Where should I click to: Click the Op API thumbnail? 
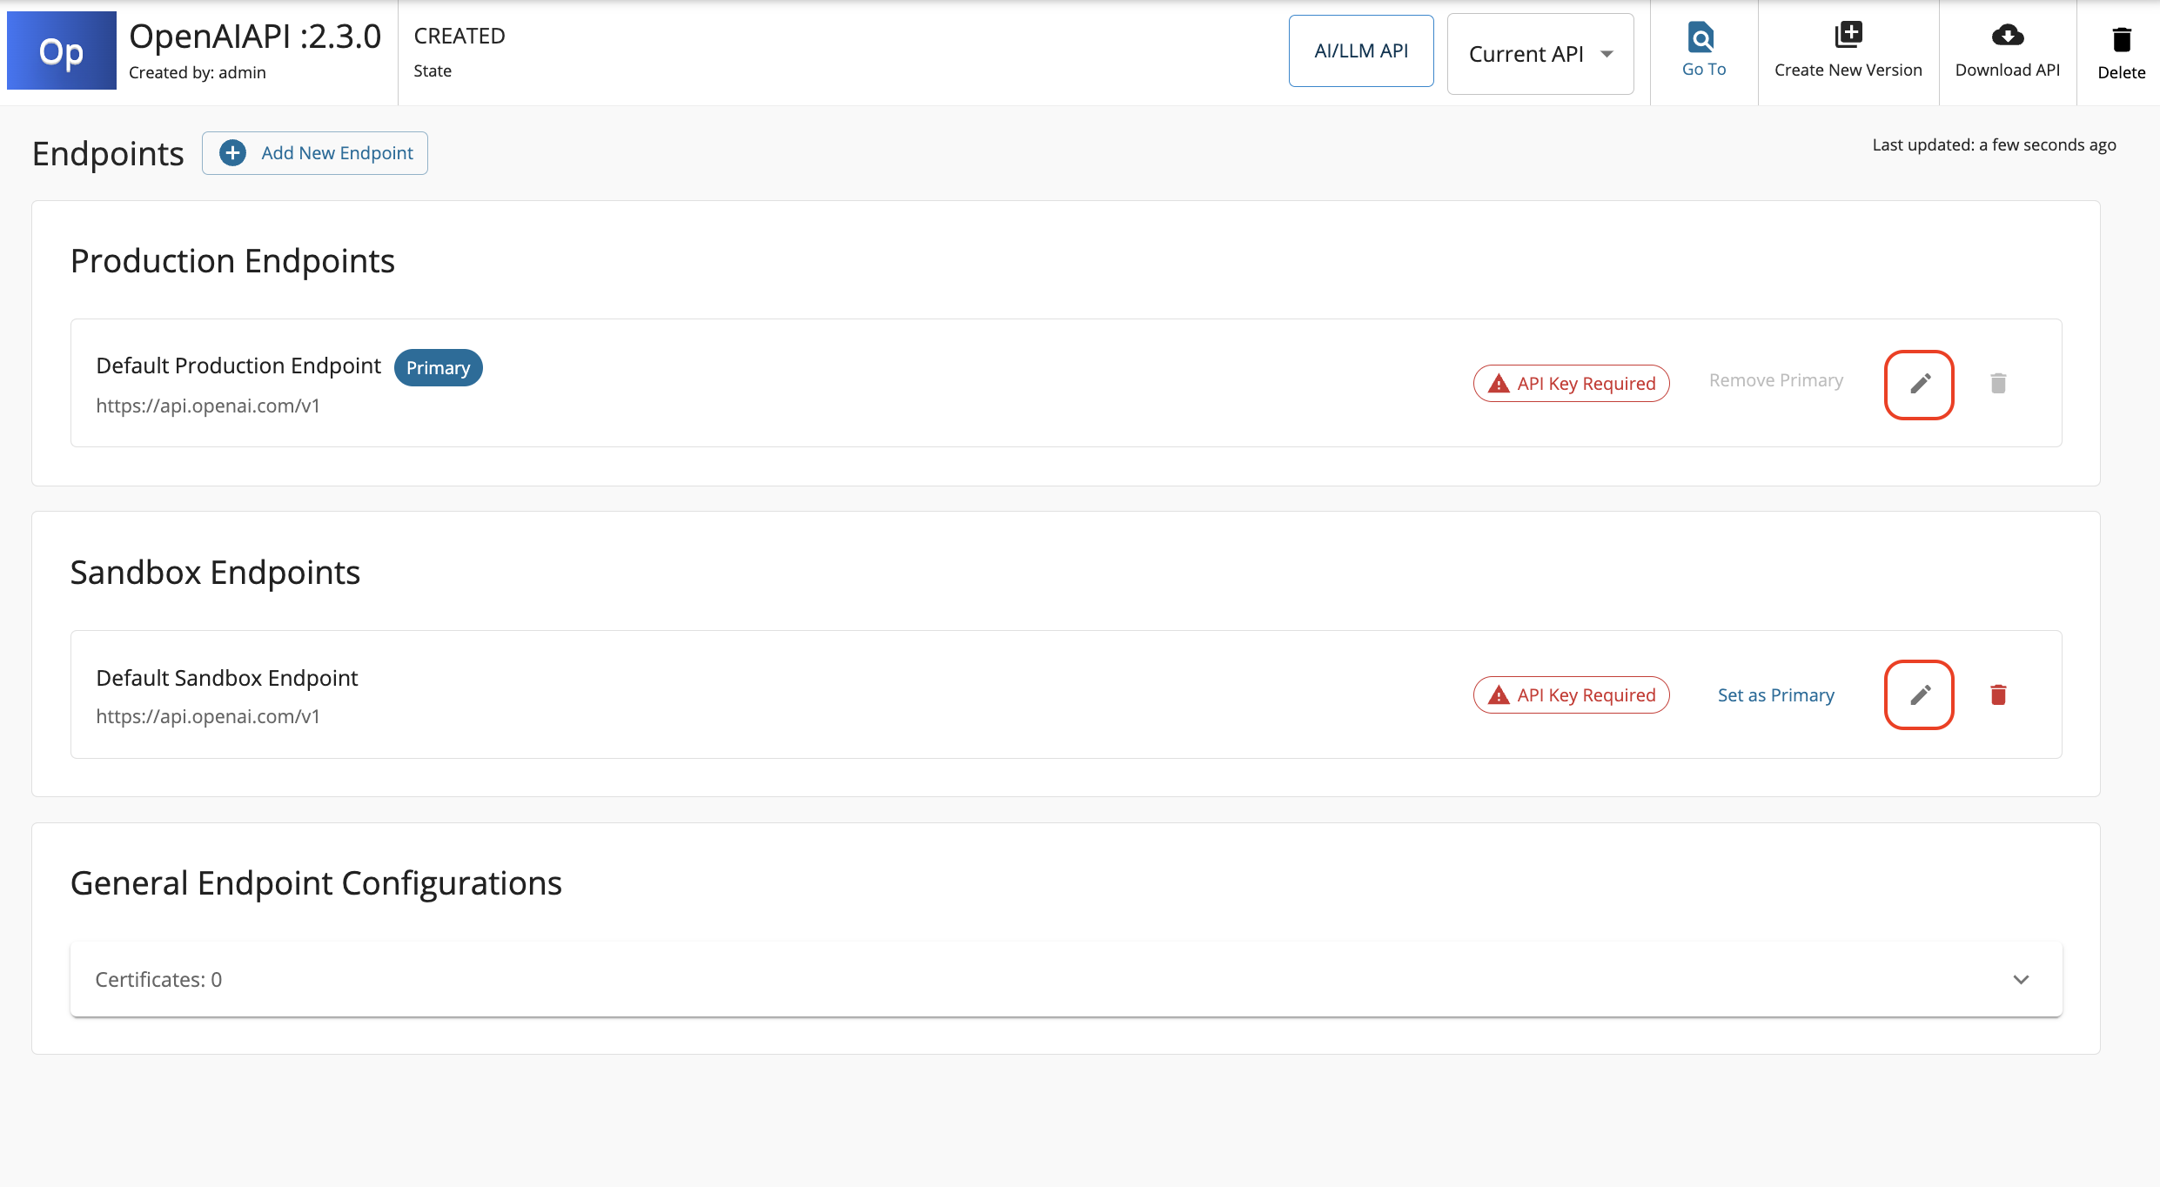(x=62, y=51)
